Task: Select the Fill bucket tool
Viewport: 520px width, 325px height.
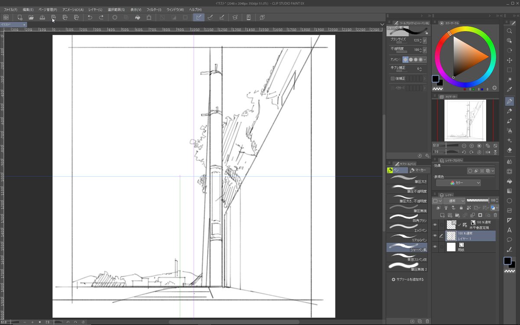Action: click(x=510, y=181)
